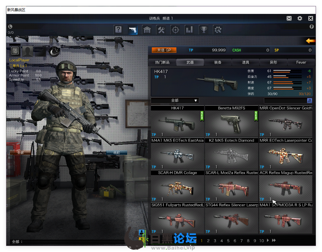Switch to the 热门新品 tab
Image resolution: width=322 pixels, height=252 pixels.
pos(162,62)
